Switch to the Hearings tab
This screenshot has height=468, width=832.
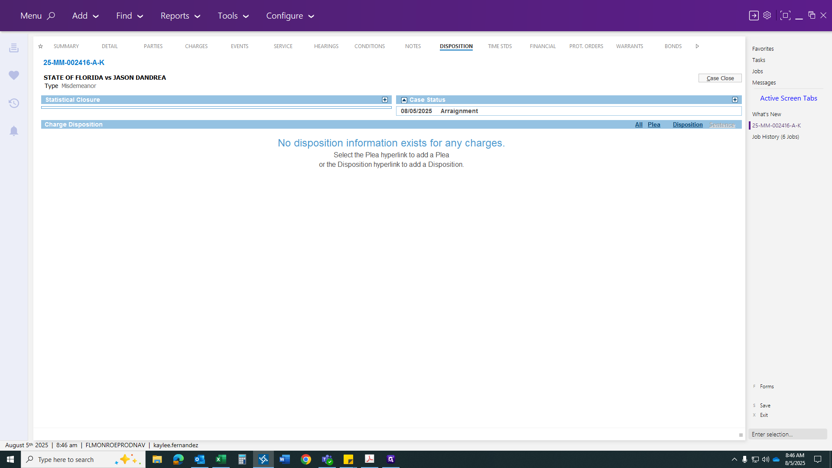pos(326,46)
